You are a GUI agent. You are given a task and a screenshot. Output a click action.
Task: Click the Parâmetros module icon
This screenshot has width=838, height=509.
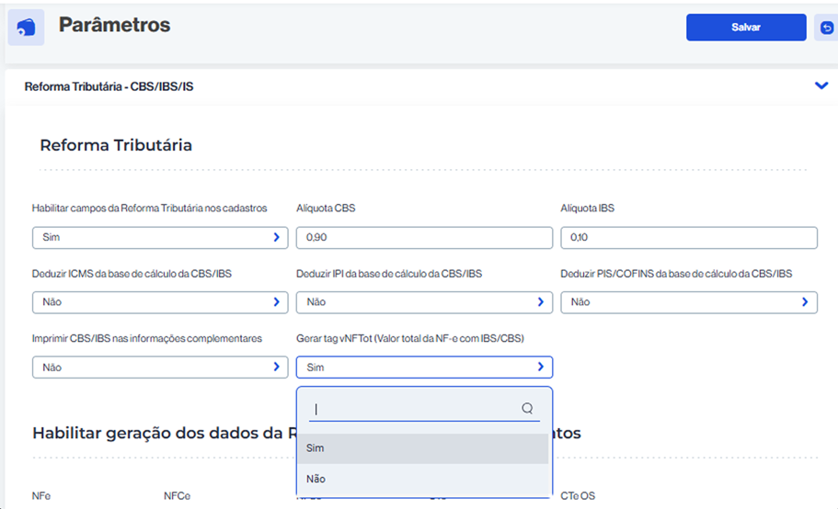pos(26,28)
